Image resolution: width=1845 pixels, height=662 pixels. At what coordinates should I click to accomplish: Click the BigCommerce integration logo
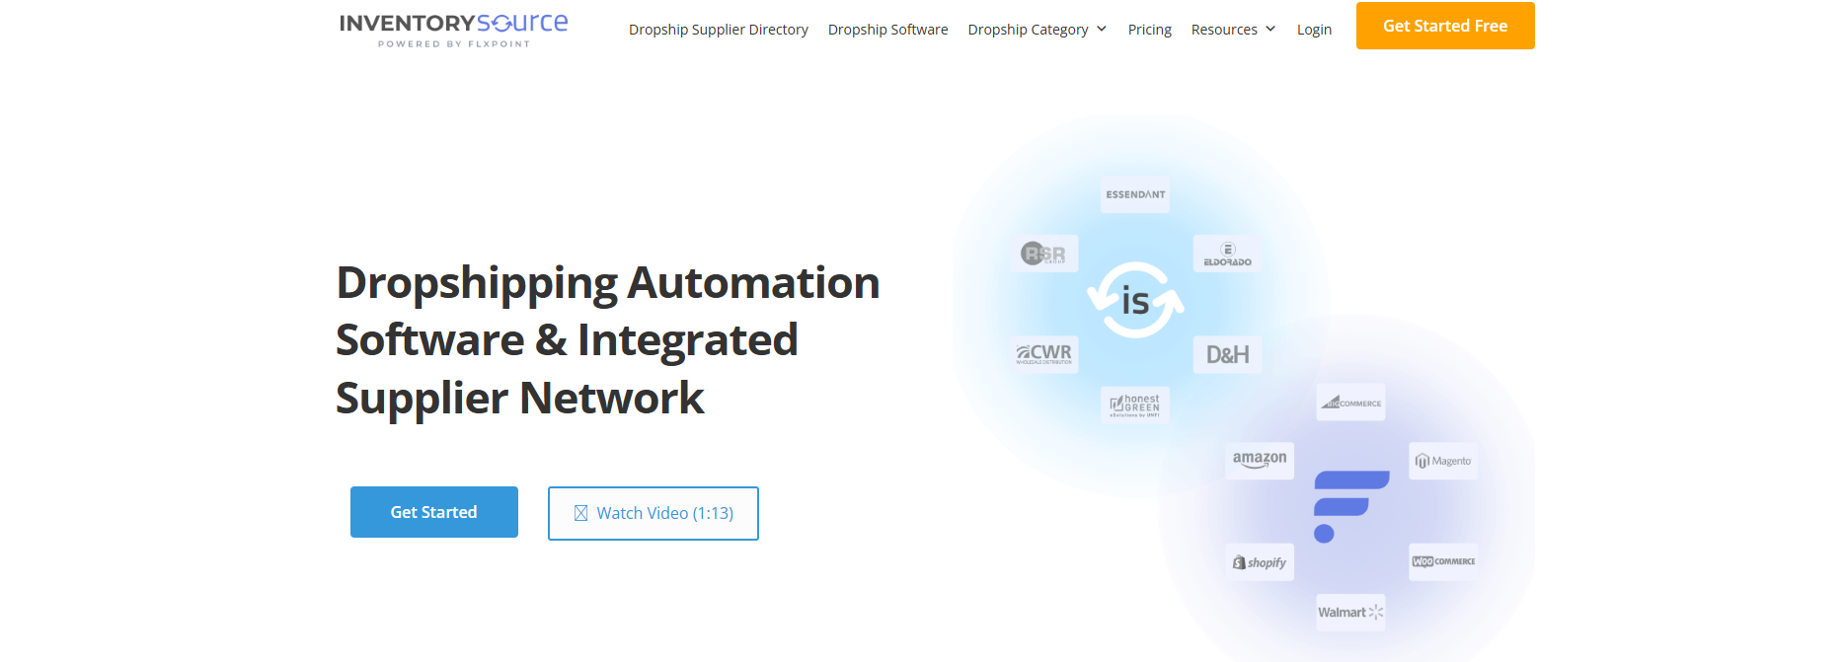[x=1350, y=403]
